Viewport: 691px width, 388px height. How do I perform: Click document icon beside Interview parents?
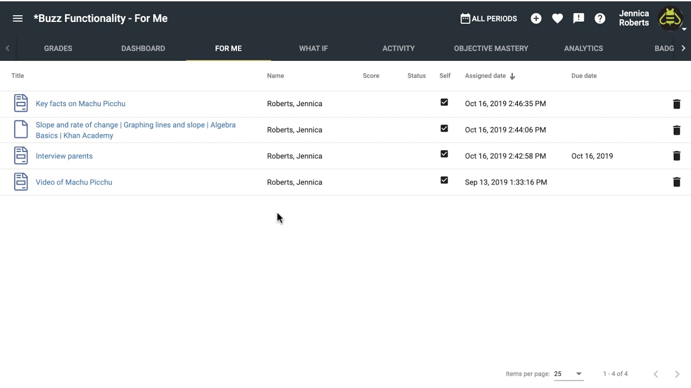click(21, 156)
